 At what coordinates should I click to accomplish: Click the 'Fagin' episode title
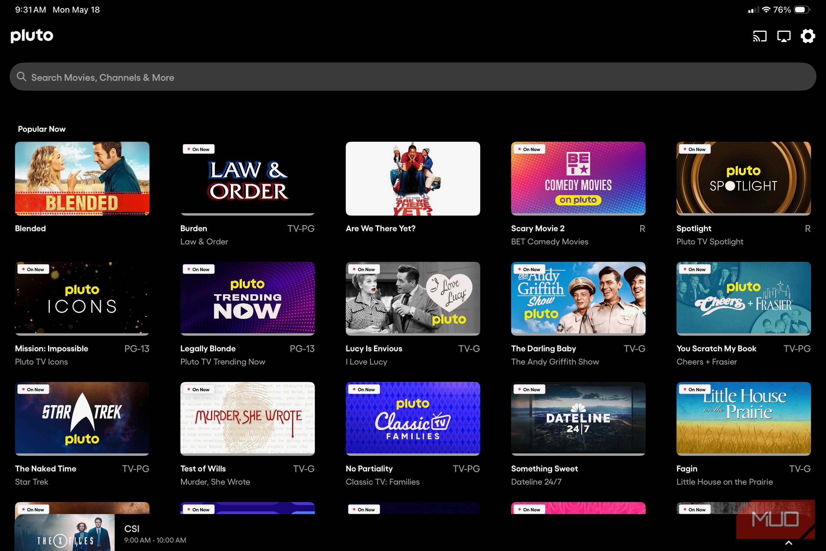(686, 469)
